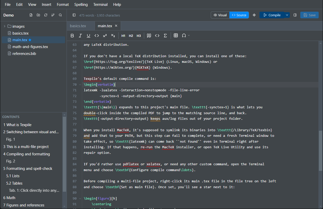Screen dimensions: 323x209
Task: Click the new file icon in Demo header
Action: click(31, 15)
